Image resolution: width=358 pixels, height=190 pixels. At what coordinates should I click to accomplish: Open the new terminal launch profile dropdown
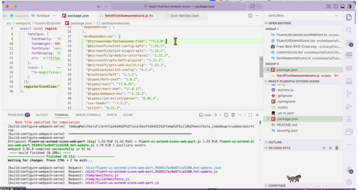[221, 115]
